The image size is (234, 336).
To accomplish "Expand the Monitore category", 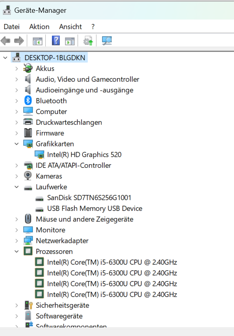I will pyautogui.click(x=17, y=230).
